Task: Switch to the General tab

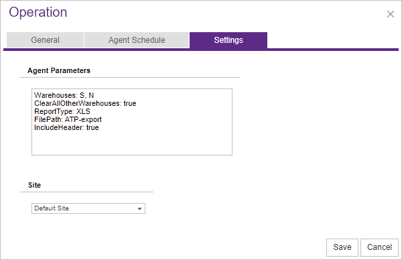Action: click(x=45, y=40)
